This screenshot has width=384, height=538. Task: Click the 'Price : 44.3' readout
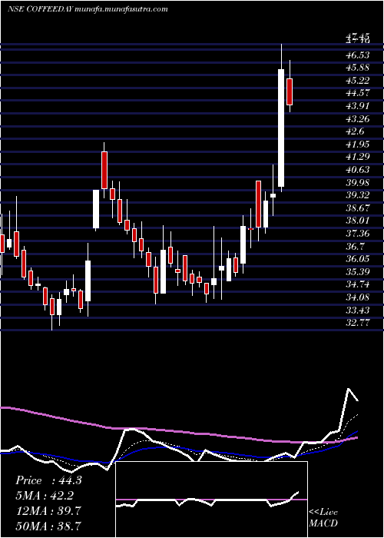click(48, 480)
